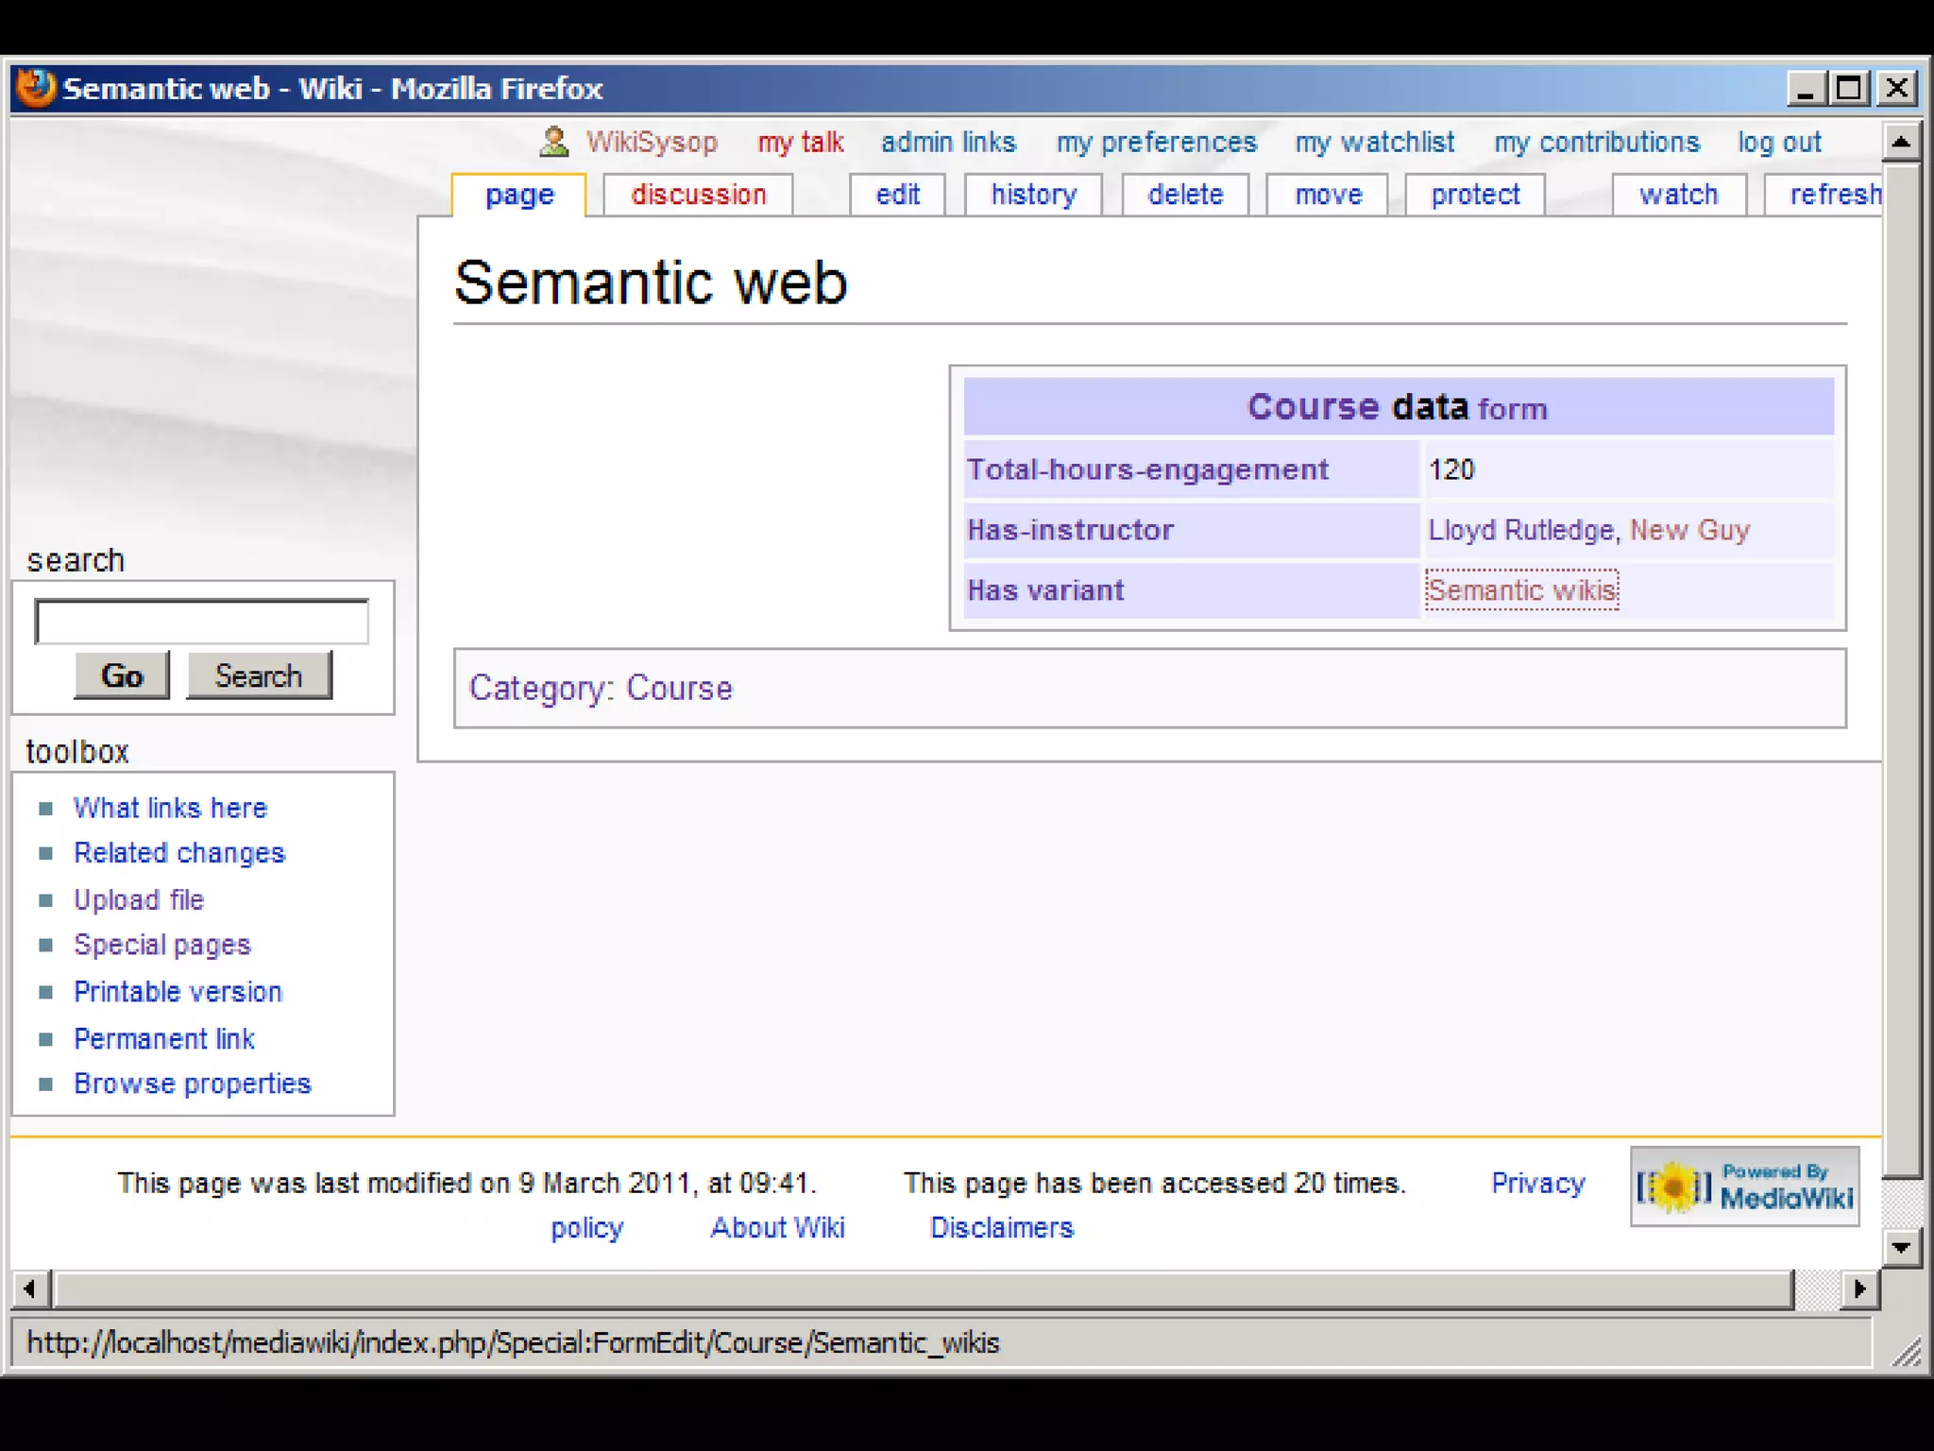Screen dimensions: 1934x1451
Task: Click the scroll down arrow
Action: [1901, 1247]
